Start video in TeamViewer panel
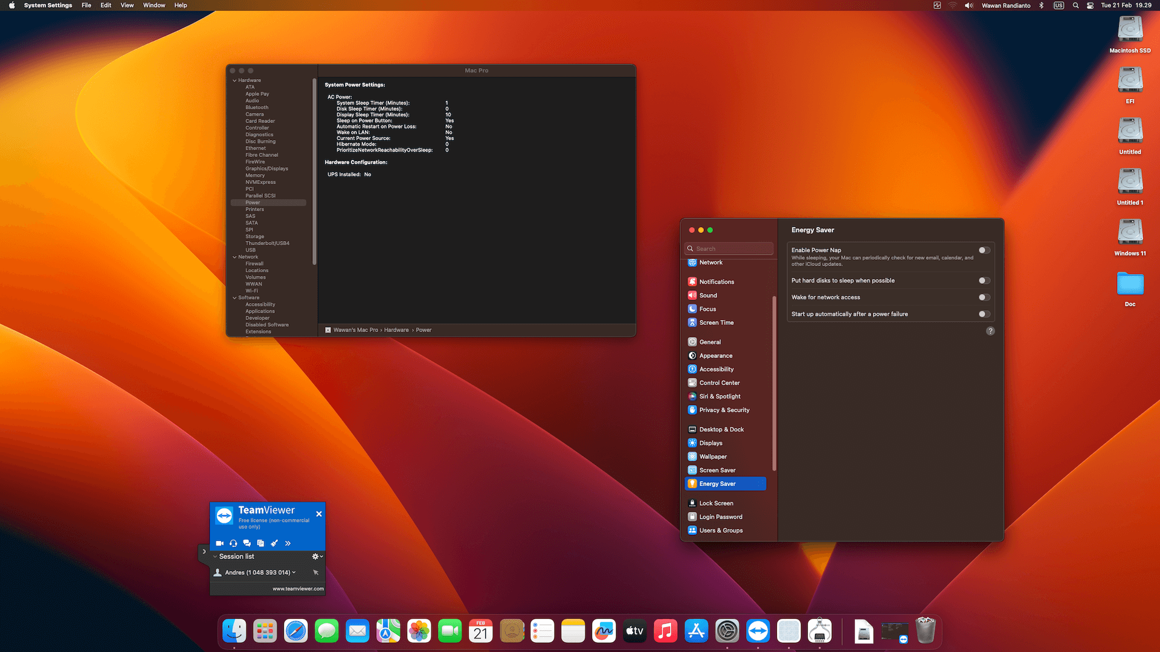This screenshot has width=1160, height=652. tap(219, 543)
